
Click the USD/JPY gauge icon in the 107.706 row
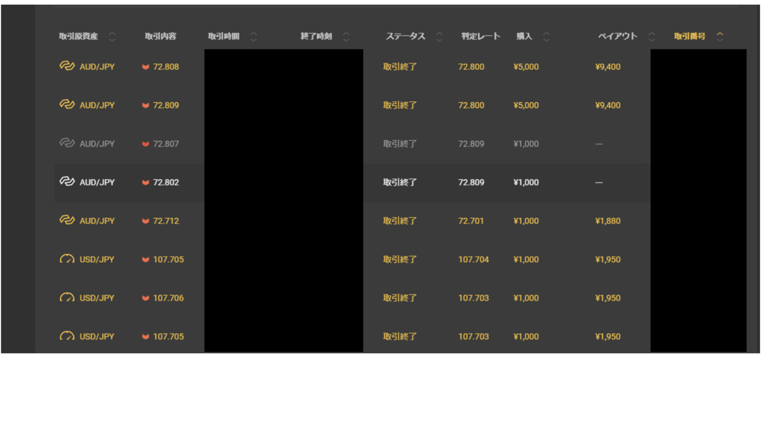(x=67, y=297)
